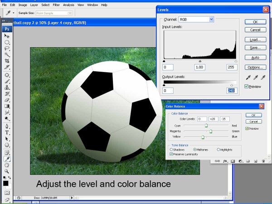The image size is (272, 204).
Task: Click the Save... button
Action: tap(255, 48)
